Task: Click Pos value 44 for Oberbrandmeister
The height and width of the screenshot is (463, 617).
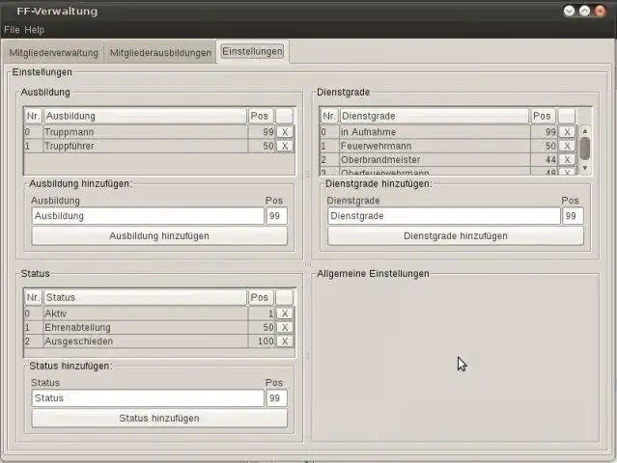Action: 545,160
